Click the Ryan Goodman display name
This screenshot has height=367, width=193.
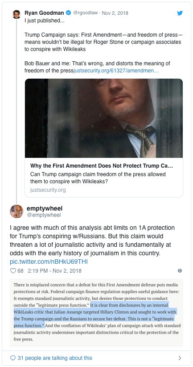click(44, 13)
